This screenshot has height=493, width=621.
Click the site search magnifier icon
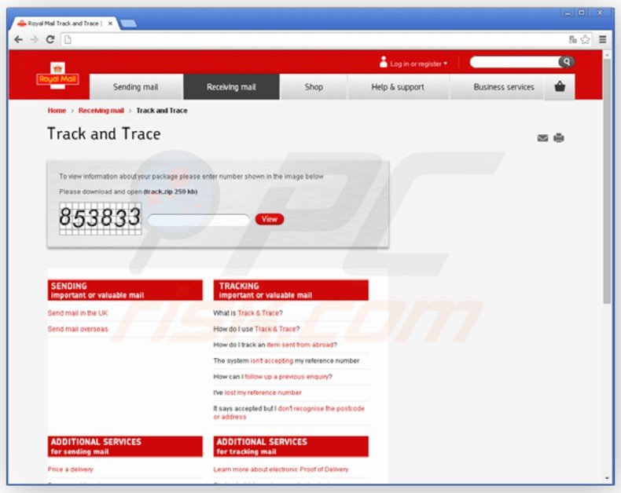point(566,62)
